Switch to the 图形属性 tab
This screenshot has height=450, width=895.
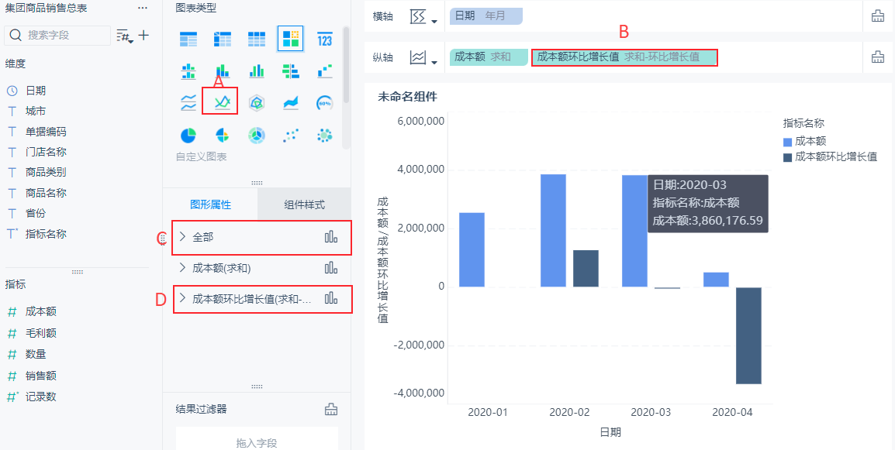click(210, 205)
